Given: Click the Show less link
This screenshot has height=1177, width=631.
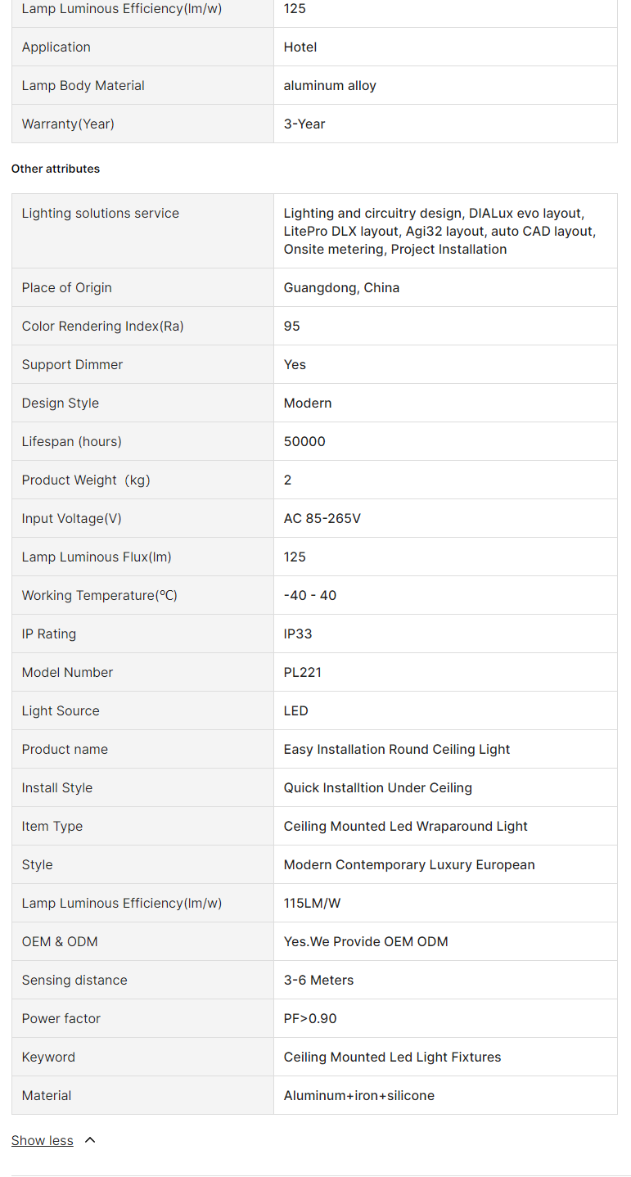Looking at the screenshot, I should pos(43,1140).
